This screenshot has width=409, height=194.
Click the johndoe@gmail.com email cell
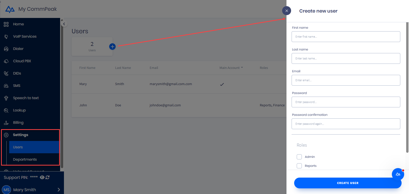tap(165, 105)
